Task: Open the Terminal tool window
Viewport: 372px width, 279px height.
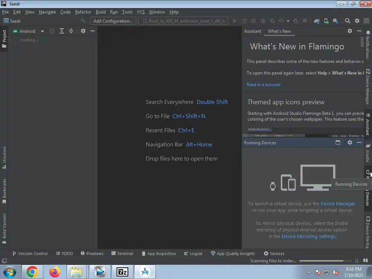Action: tap(122, 254)
